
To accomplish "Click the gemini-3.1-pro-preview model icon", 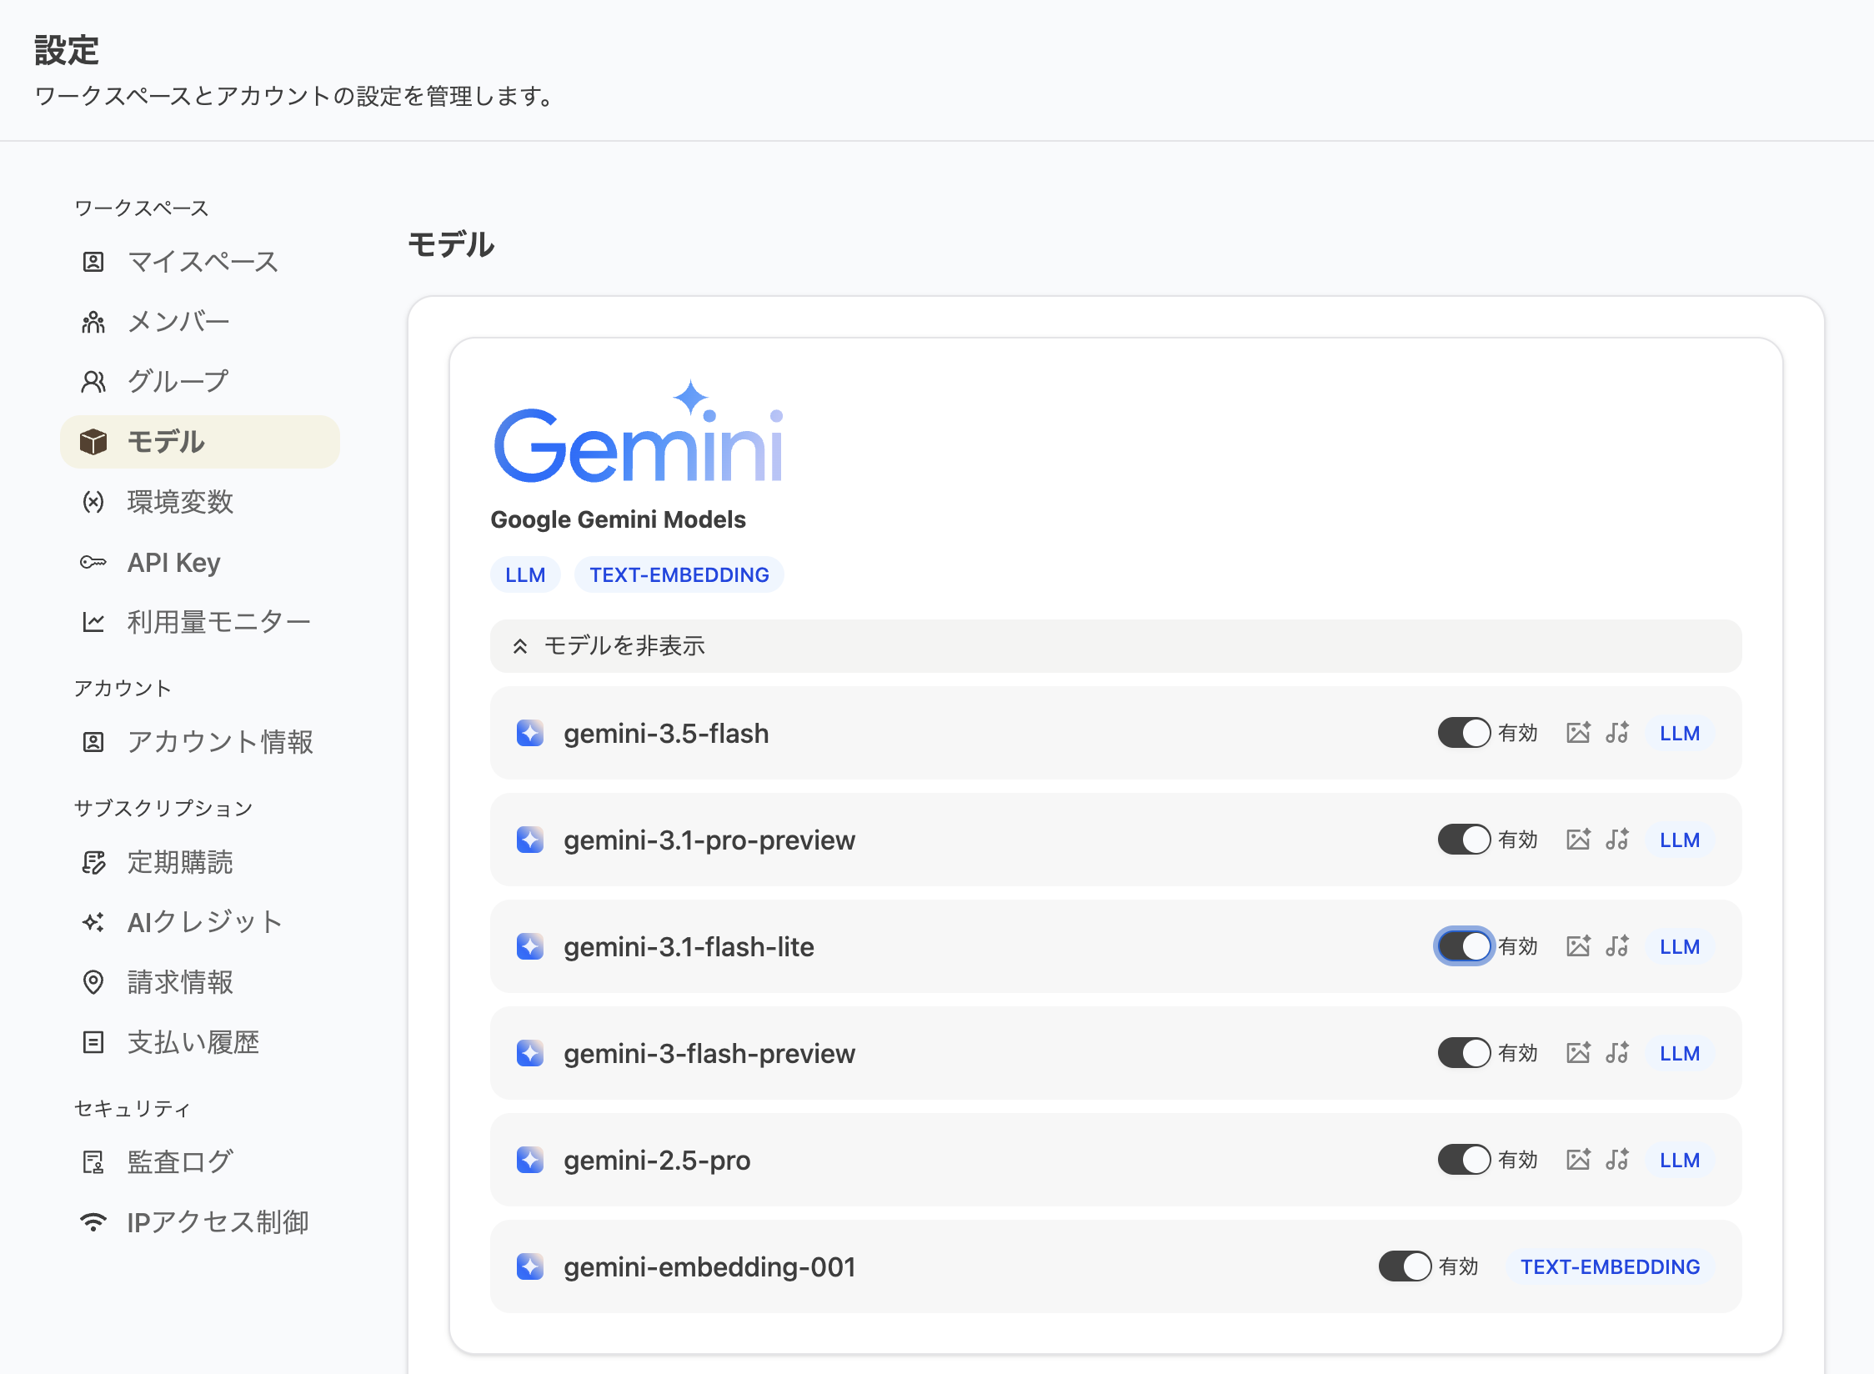I will click(x=530, y=840).
